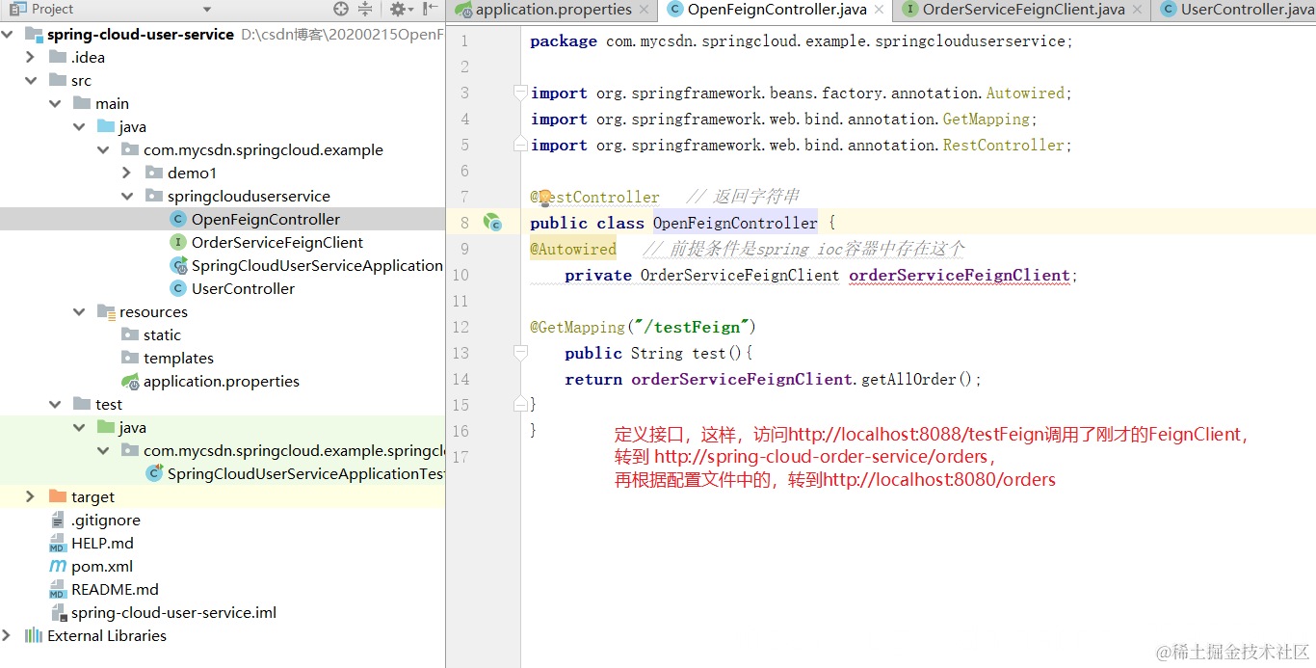Click the resources folder icon
The image size is (1316, 668).
point(106,312)
